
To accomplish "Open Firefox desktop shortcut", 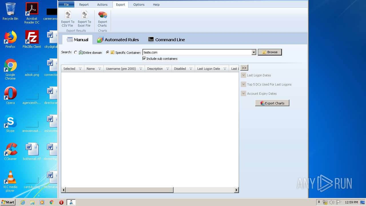I will point(10,39).
